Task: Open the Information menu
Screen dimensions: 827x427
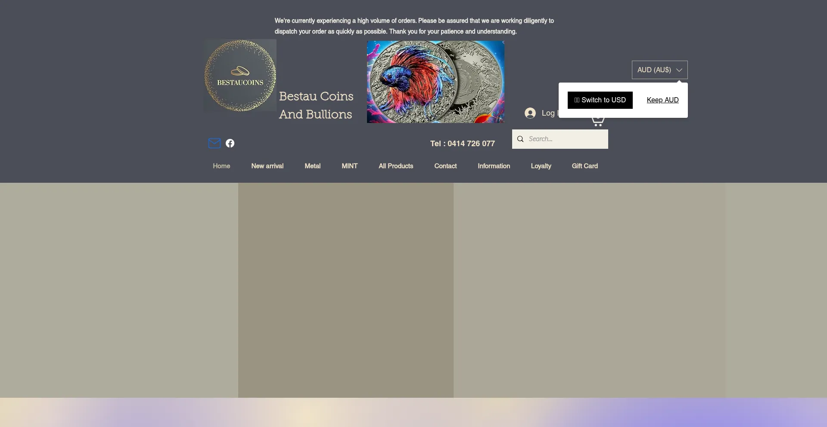Action: click(x=494, y=166)
